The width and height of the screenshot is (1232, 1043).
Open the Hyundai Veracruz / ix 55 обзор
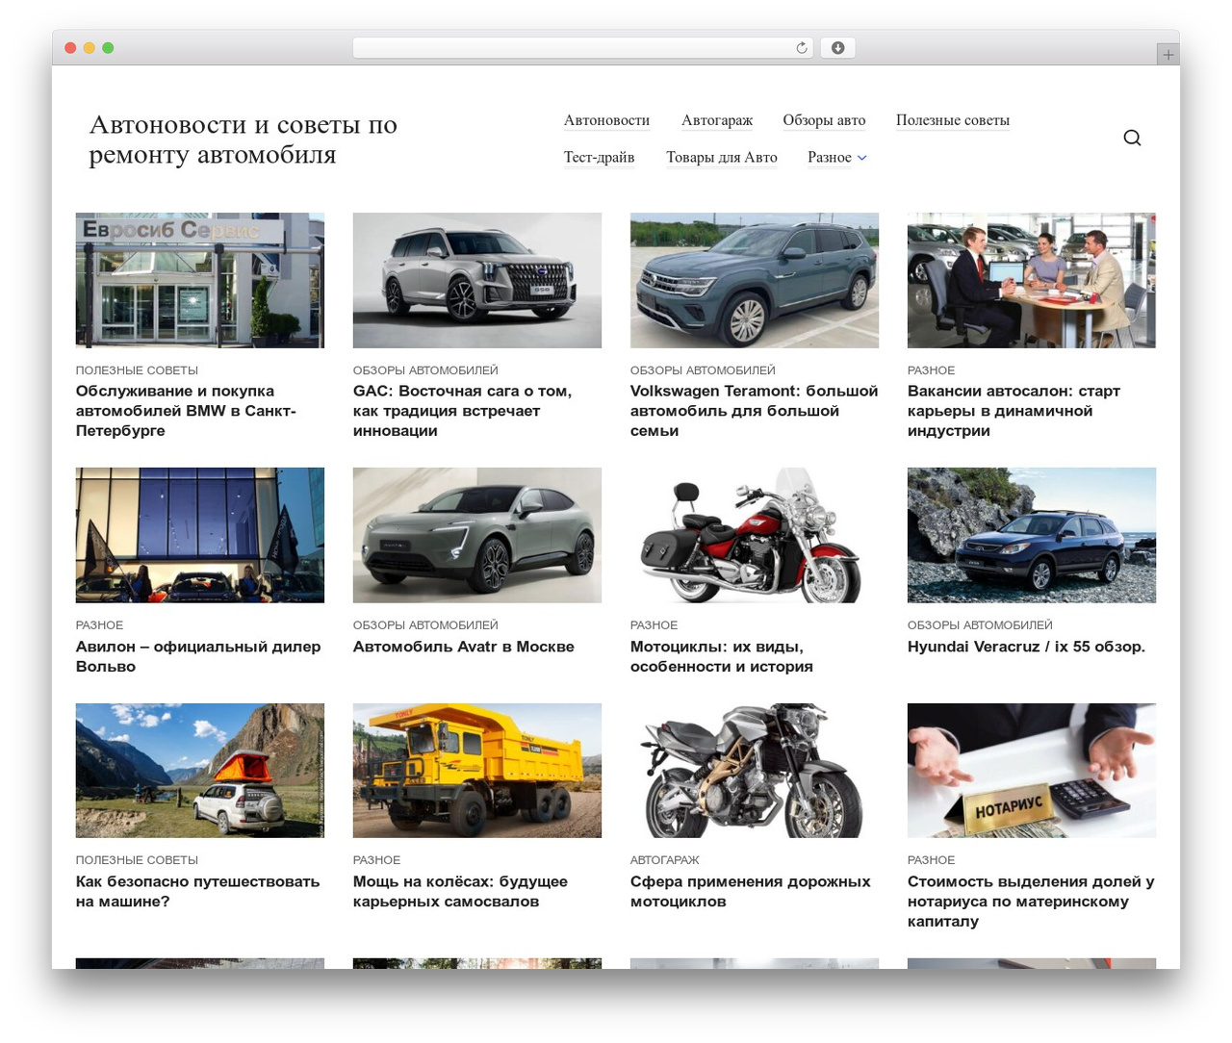click(x=1026, y=647)
